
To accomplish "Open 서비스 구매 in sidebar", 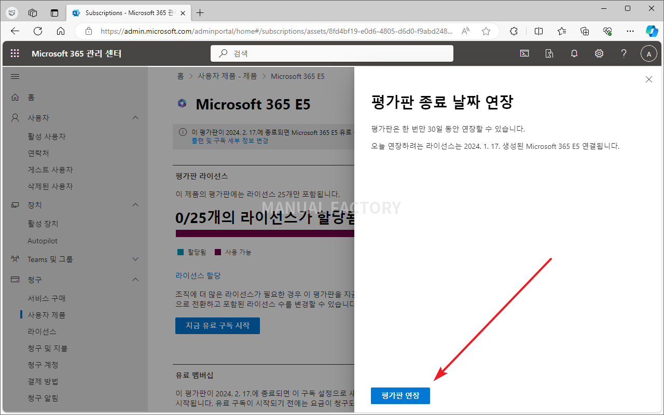I will coord(47,298).
